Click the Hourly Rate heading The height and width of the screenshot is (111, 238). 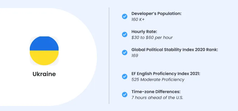point(144,32)
